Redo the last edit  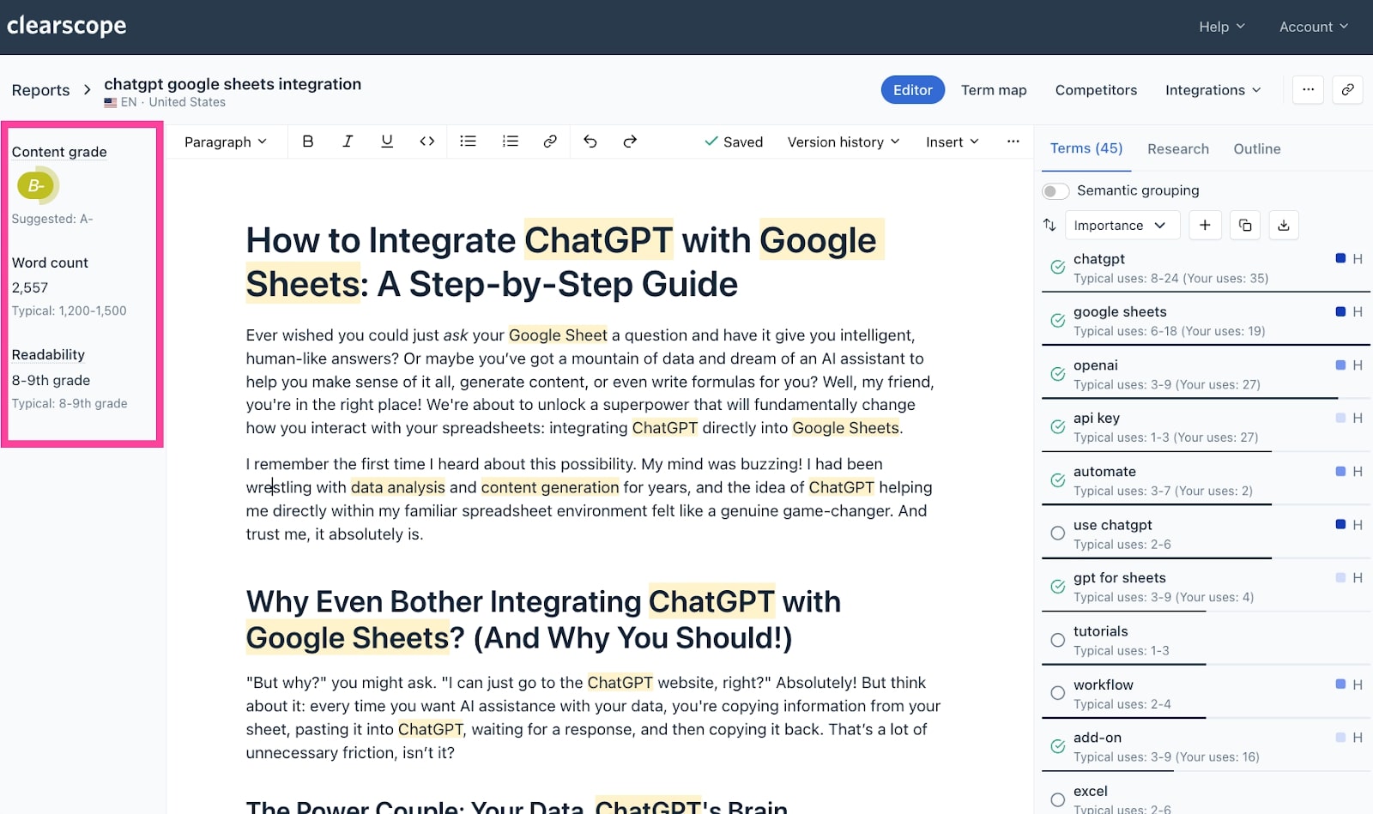coord(630,142)
